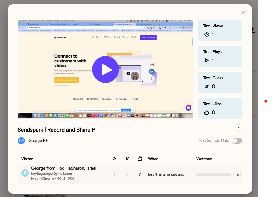This screenshot has height=197, width=272.
Task: Click the George P.H. author name
Action: point(39,140)
